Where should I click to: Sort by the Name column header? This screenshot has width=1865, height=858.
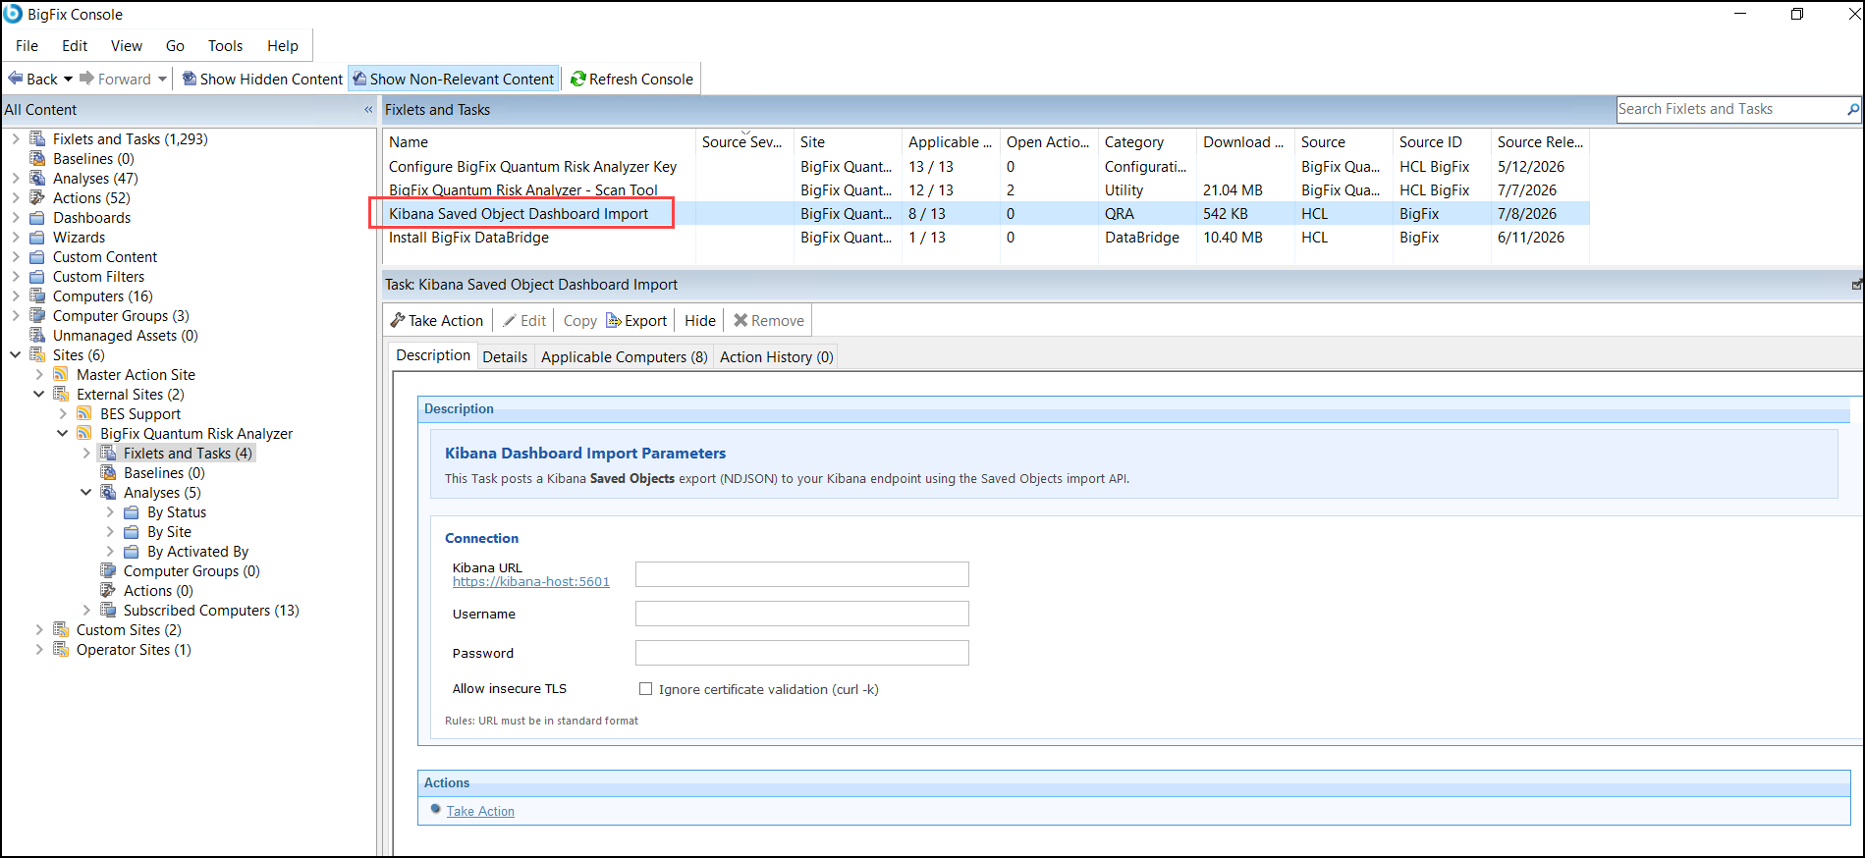tap(539, 142)
